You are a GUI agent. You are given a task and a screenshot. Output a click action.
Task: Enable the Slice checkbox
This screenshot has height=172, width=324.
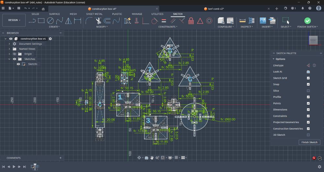pyautogui.click(x=308, y=91)
